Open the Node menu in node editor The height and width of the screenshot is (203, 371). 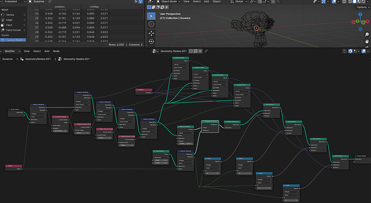click(56, 51)
